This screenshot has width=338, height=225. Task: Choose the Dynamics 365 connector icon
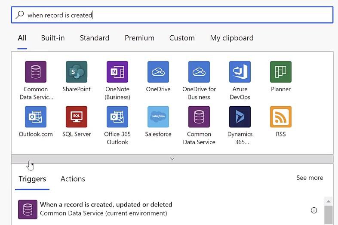point(240,117)
